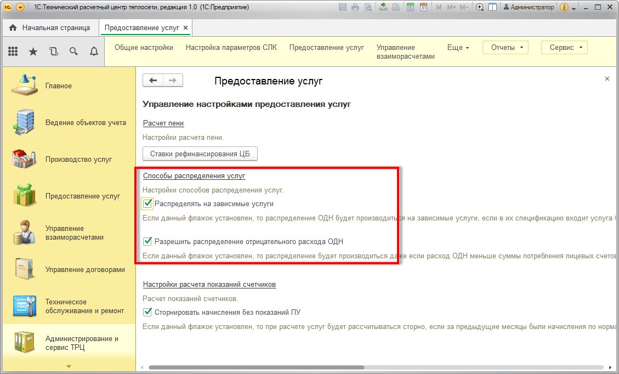
Task: Click 'Ставки рефинансирования ЦБ' button
Action: pos(200,154)
